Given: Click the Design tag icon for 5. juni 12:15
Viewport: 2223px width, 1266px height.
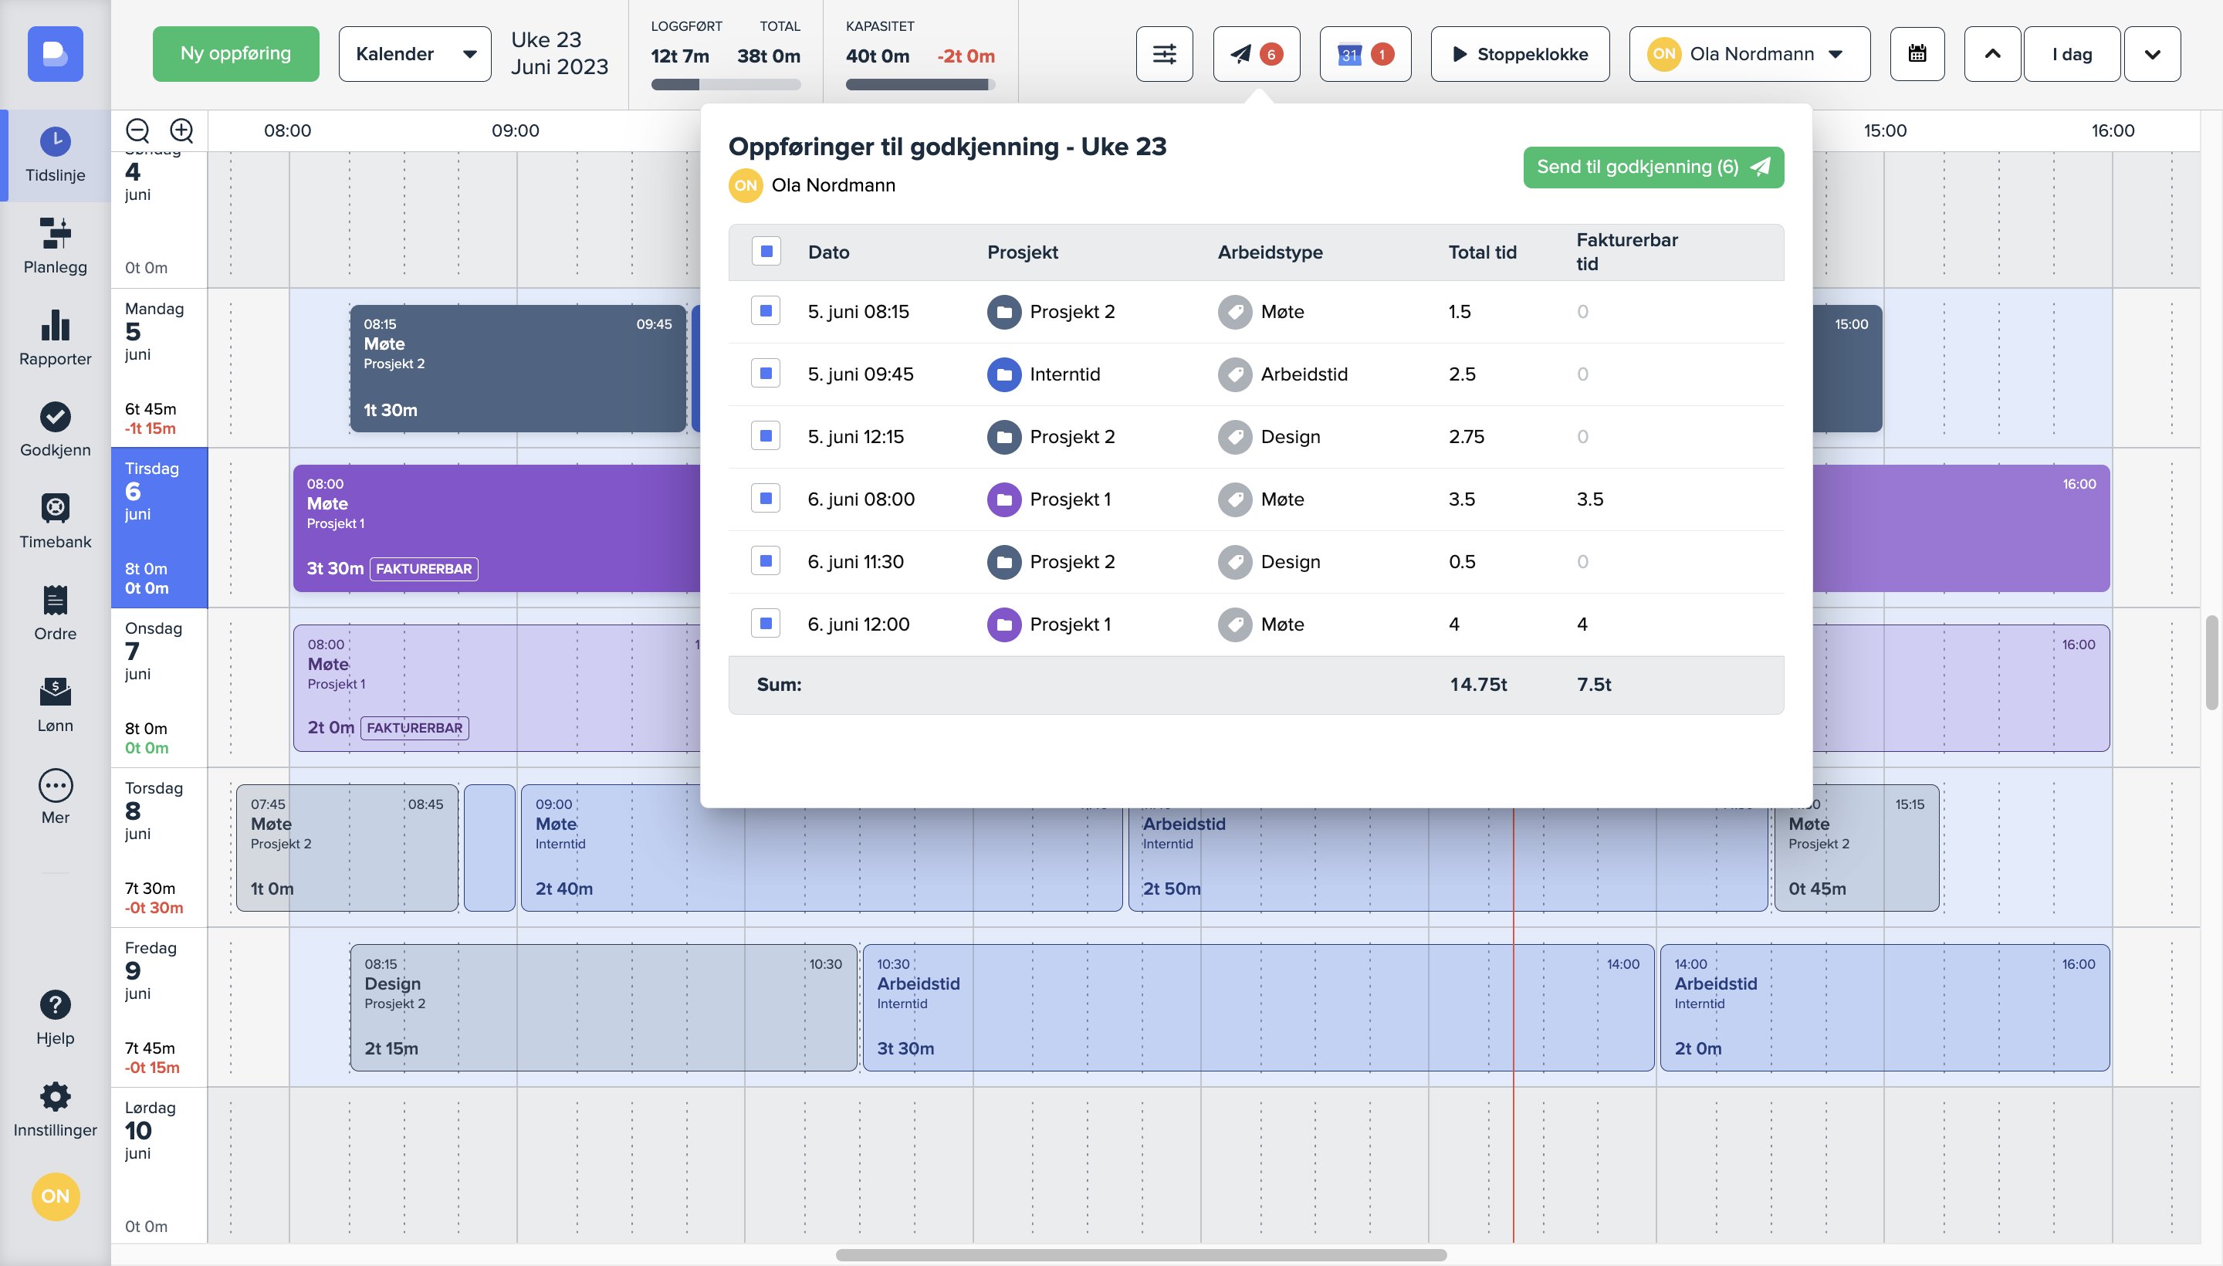Looking at the screenshot, I should tap(1234, 438).
